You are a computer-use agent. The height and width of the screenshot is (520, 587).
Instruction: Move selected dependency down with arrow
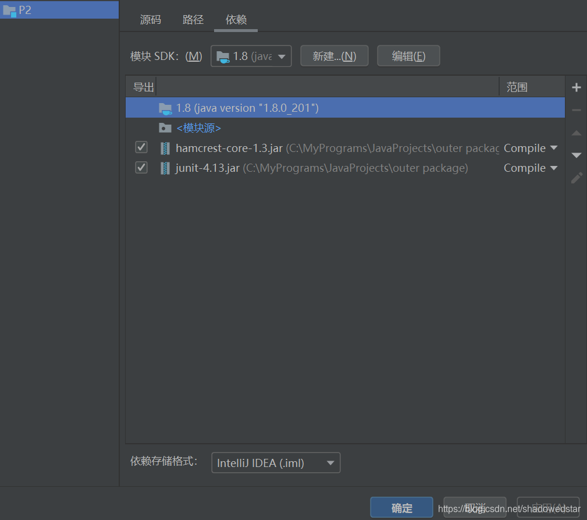tap(576, 155)
